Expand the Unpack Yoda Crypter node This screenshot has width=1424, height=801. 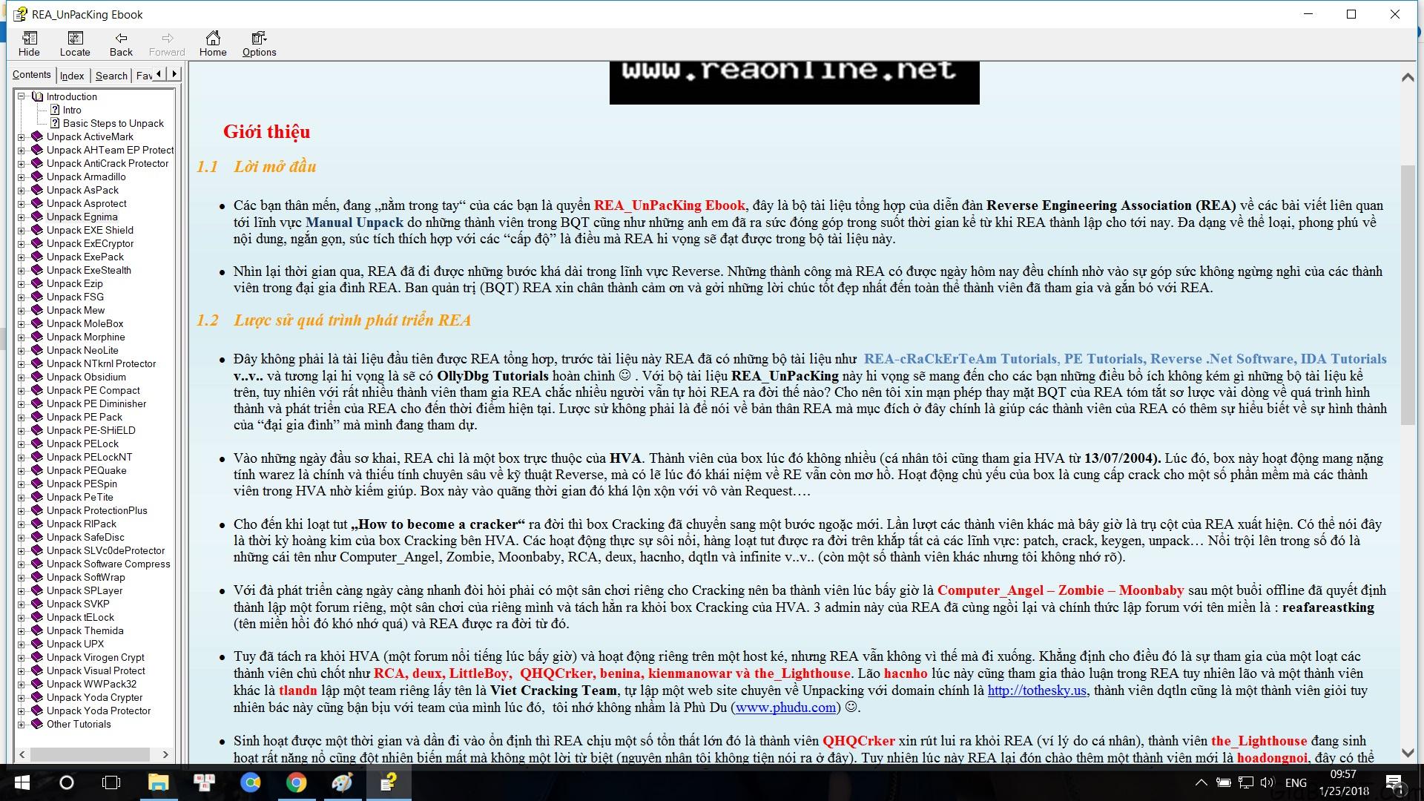click(x=22, y=697)
